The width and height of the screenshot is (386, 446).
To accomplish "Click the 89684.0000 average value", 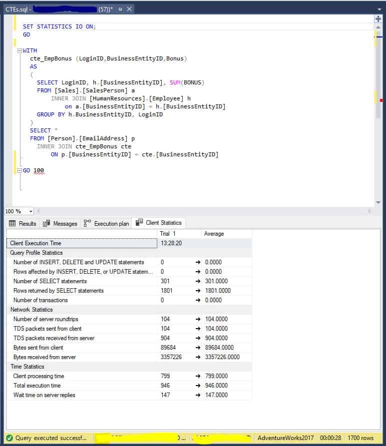I will pyautogui.click(x=219, y=348).
